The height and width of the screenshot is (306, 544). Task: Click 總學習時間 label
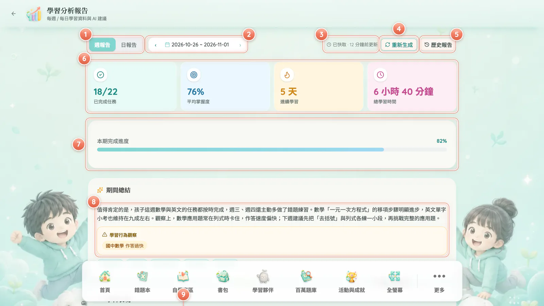(x=385, y=102)
